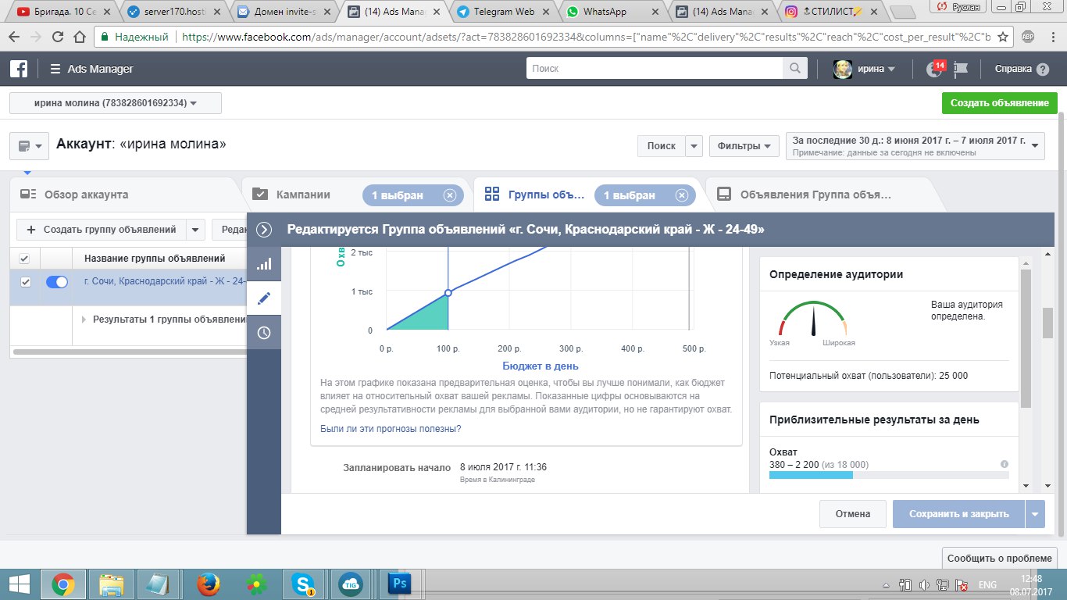Switch to the Telegram Web browser tab

(502, 12)
